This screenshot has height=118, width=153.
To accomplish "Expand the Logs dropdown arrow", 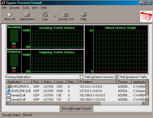I will (55, 16).
